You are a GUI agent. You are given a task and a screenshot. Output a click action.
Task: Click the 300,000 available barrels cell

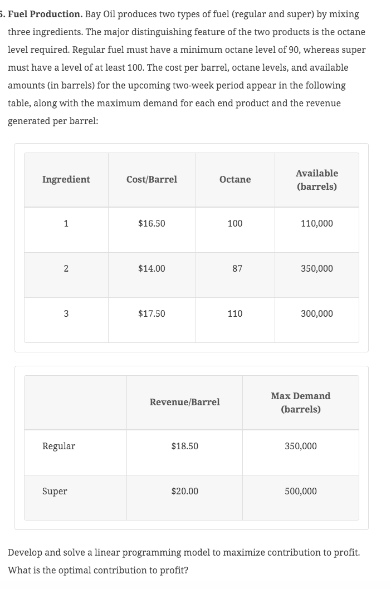316,313
